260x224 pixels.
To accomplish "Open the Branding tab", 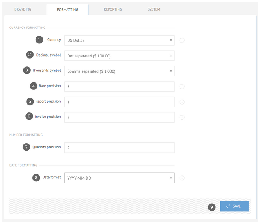I will point(23,9).
